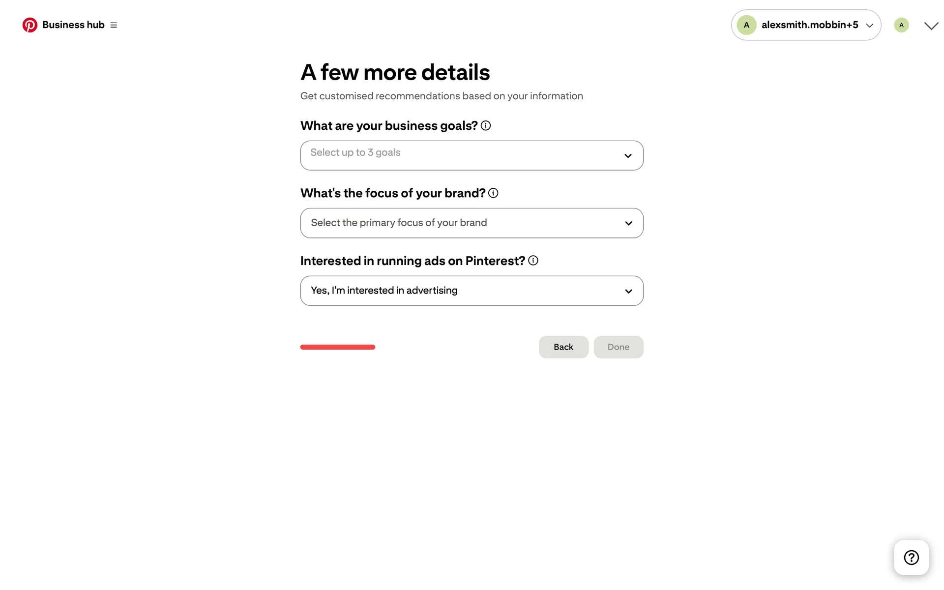This screenshot has height=590, width=944.
Task: Expand the large chevron at the far top right
Action: click(931, 26)
